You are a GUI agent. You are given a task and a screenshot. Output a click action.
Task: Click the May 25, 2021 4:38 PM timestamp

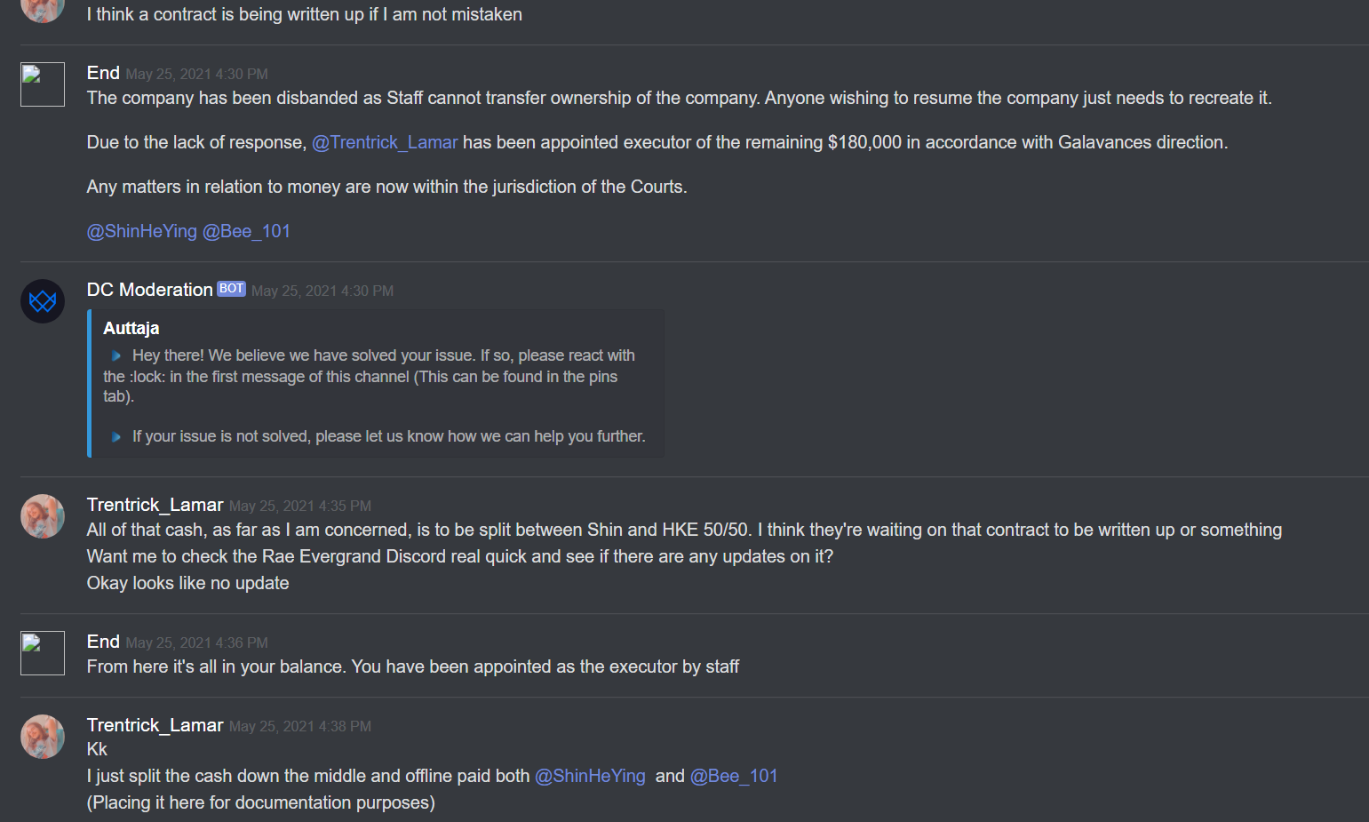[300, 726]
